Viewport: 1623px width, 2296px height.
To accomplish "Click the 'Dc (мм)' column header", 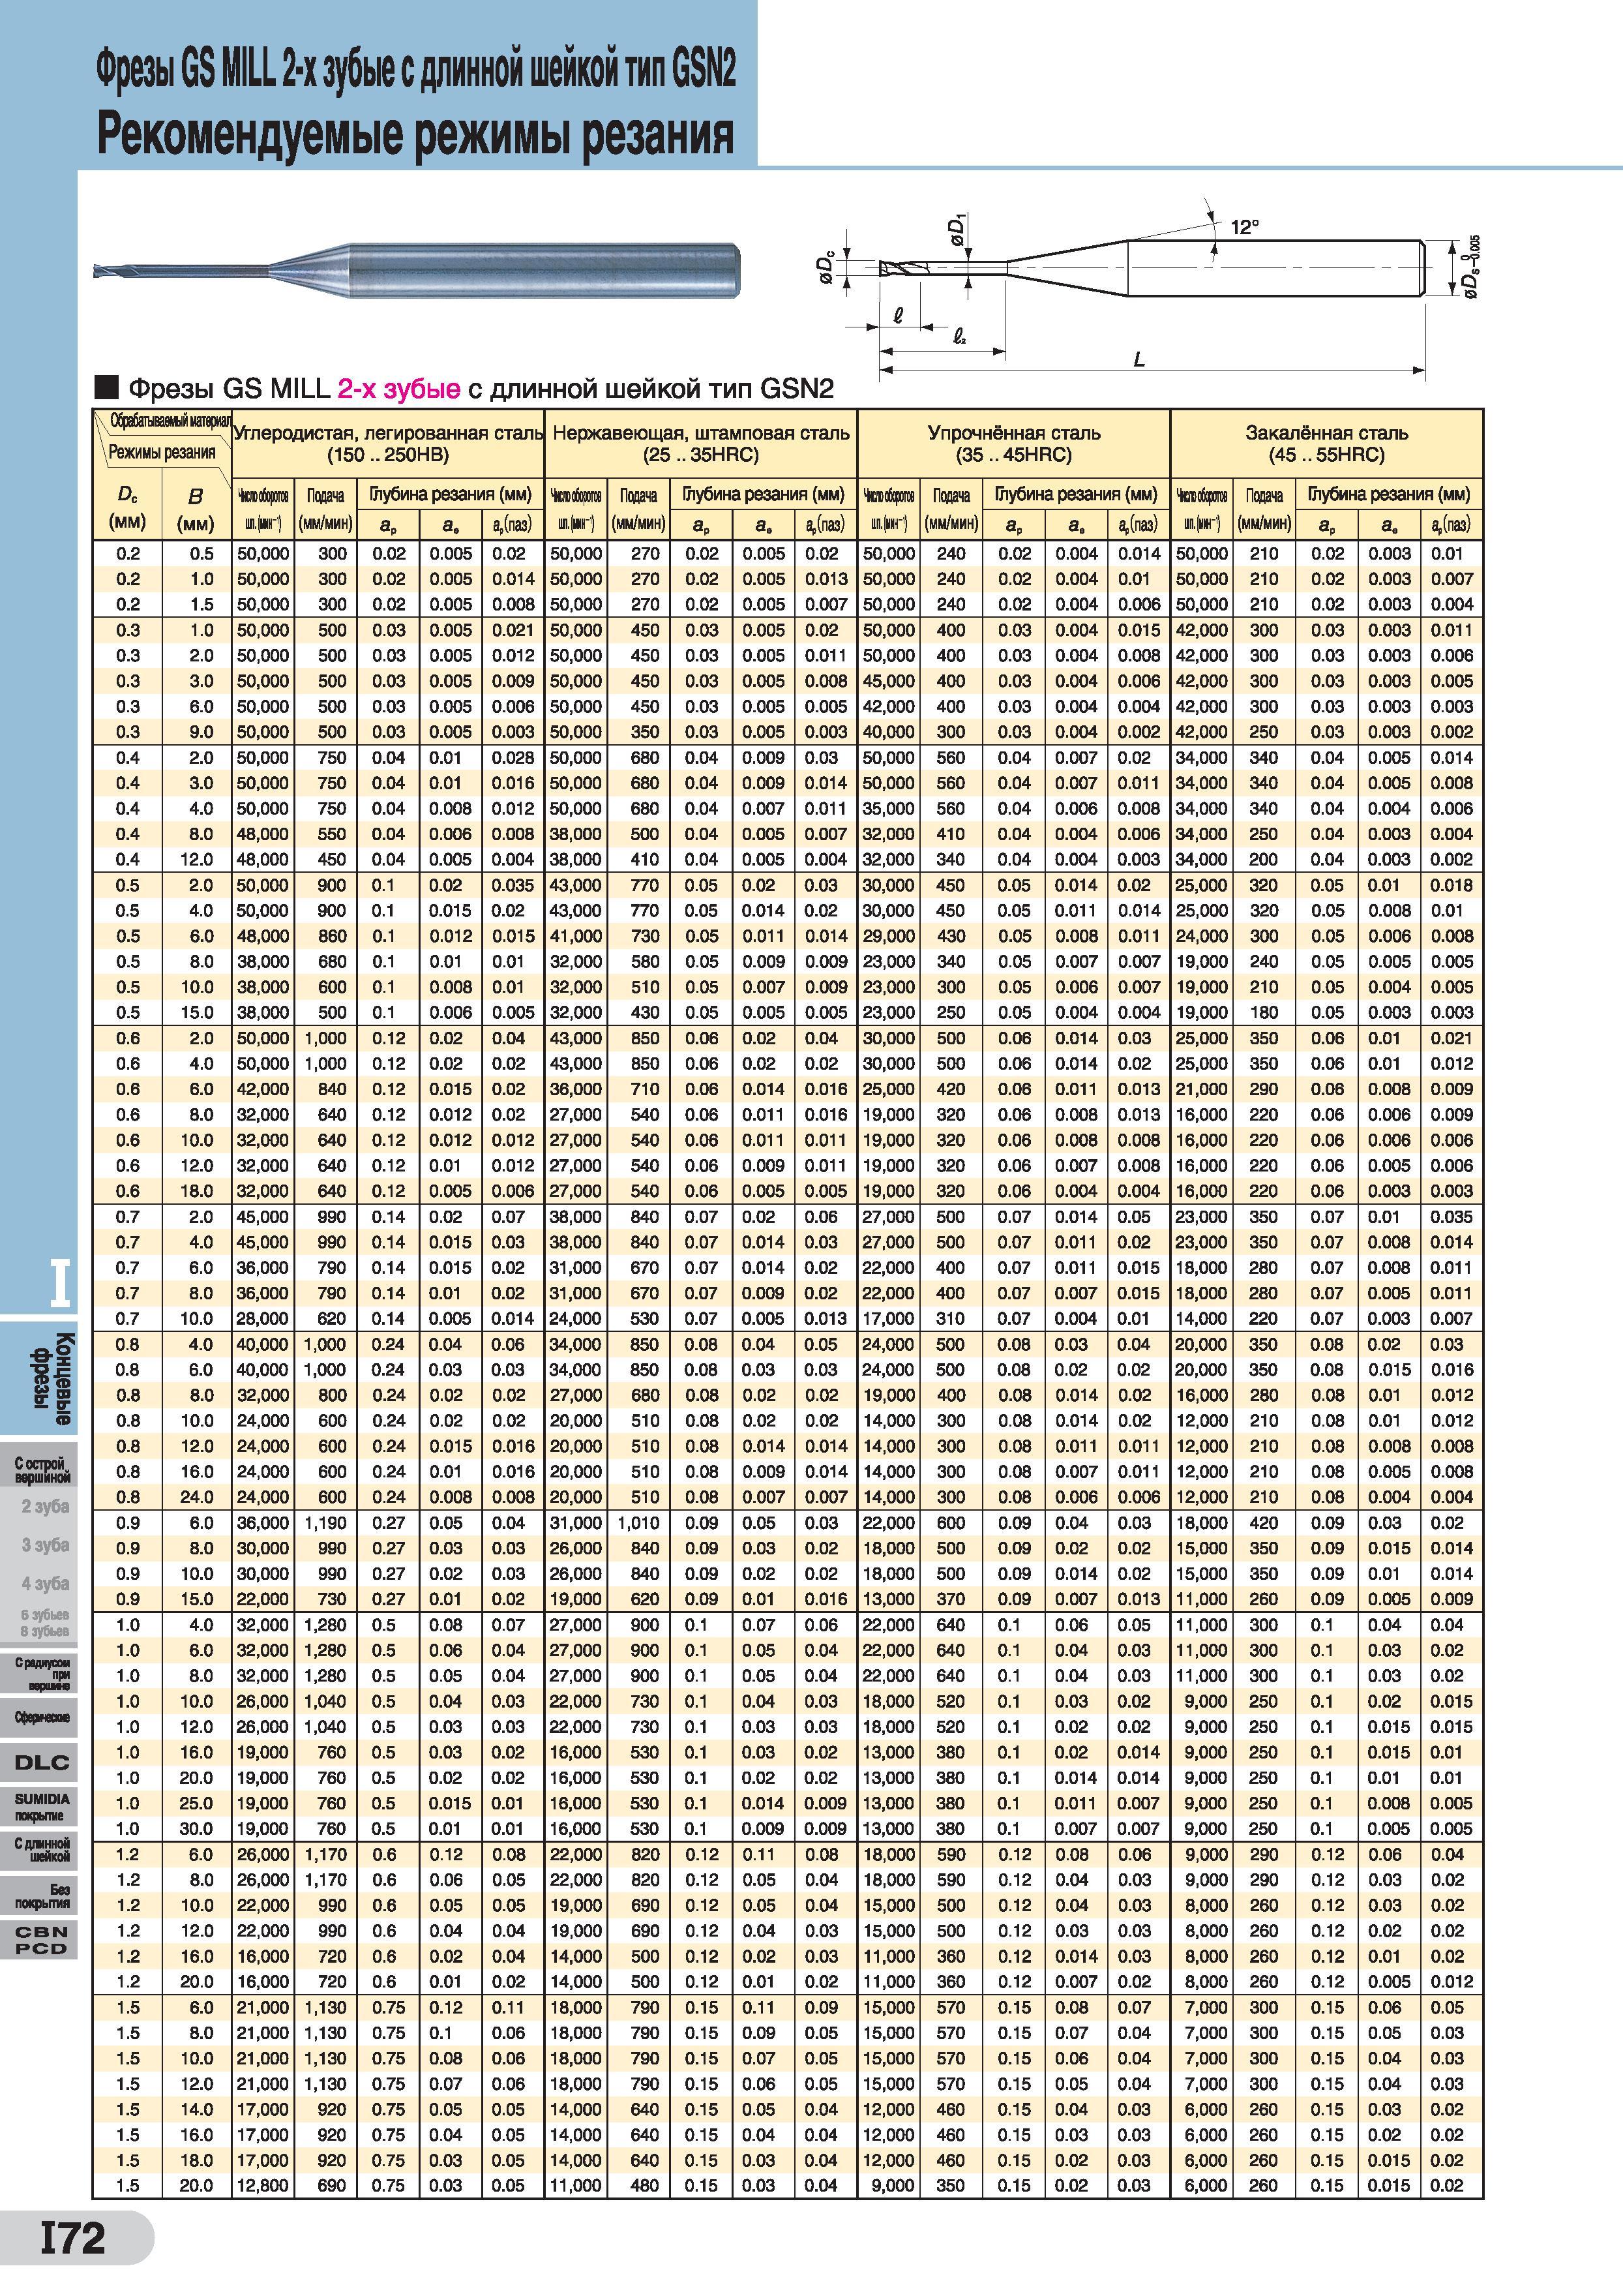I will pos(127,509).
